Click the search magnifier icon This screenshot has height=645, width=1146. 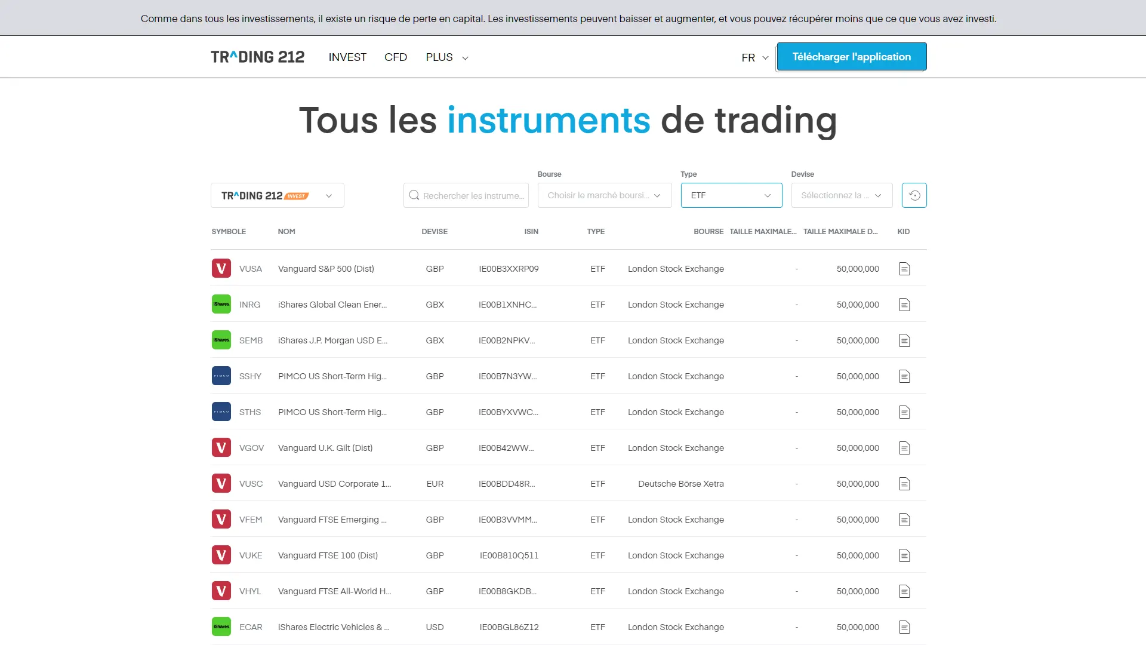point(414,195)
